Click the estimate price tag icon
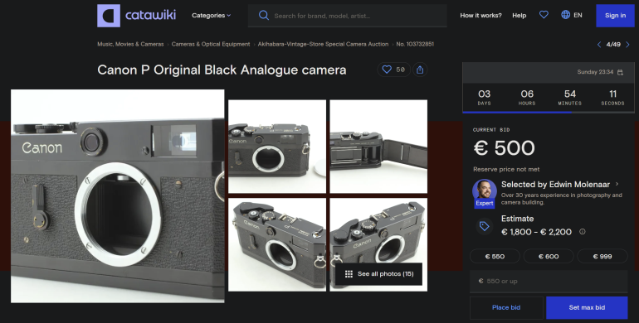The height and width of the screenshot is (323, 639). click(x=484, y=226)
